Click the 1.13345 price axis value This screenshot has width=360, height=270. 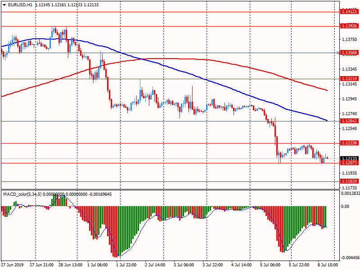click(x=350, y=69)
